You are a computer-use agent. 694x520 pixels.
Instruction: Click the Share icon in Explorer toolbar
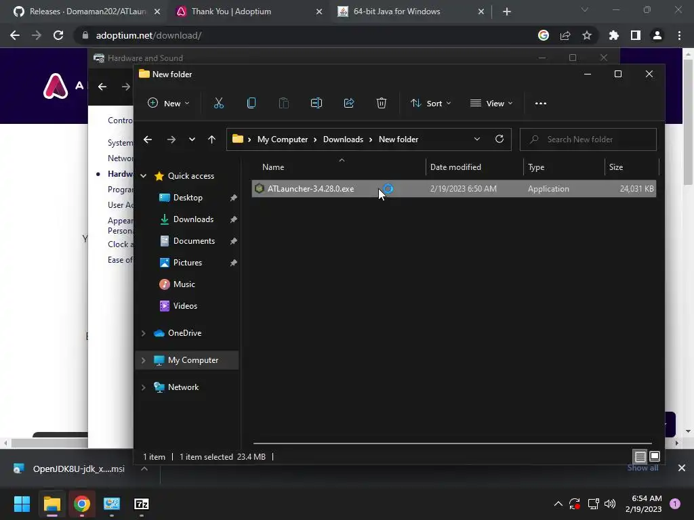point(349,103)
